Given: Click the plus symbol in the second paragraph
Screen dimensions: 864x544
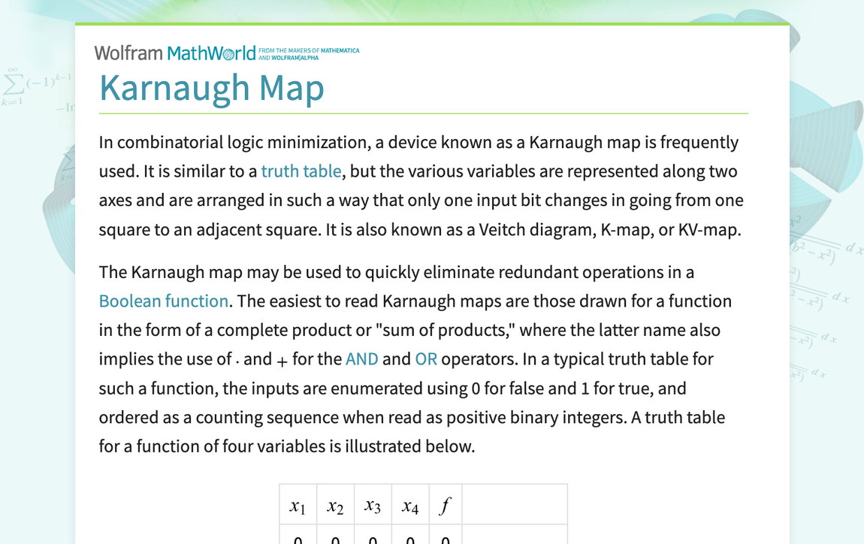Looking at the screenshot, I should tap(282, 360).
